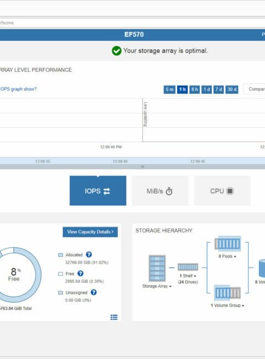Click the (24 Drives) label
This screenshot has height=359, width=265.
coord(188,282)
